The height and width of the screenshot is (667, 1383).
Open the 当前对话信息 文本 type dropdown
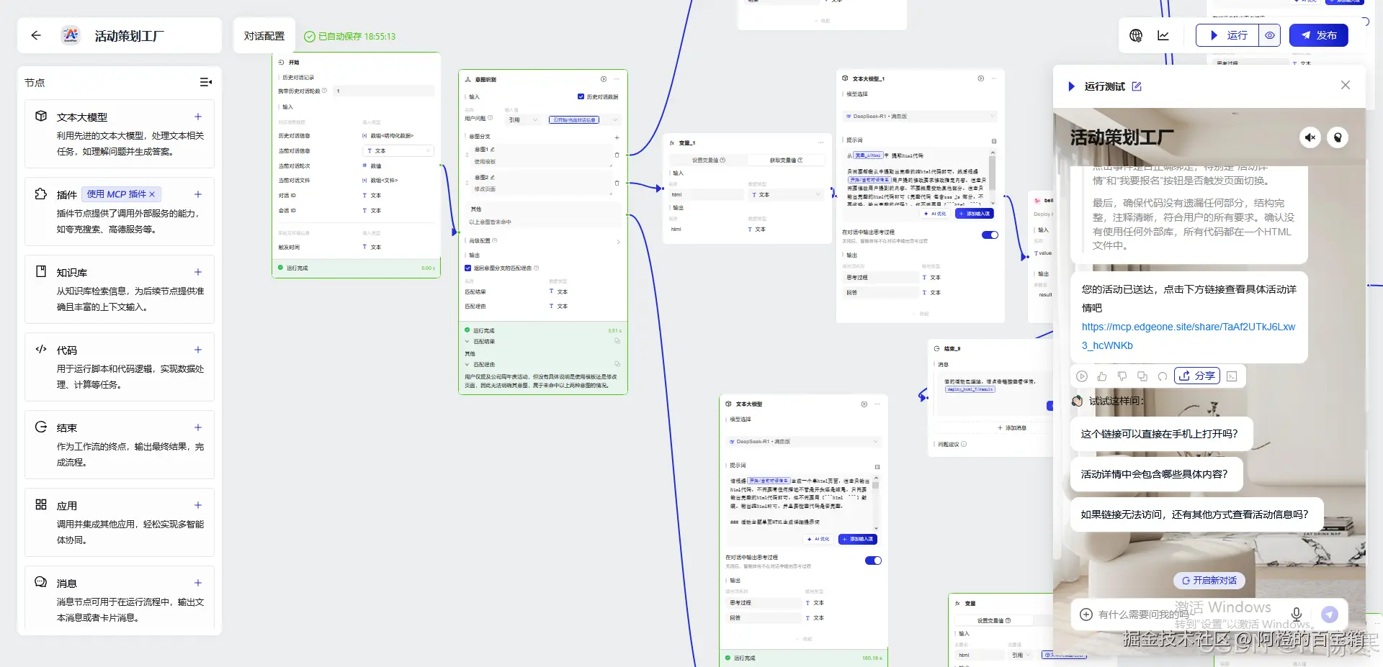[398, 151]
